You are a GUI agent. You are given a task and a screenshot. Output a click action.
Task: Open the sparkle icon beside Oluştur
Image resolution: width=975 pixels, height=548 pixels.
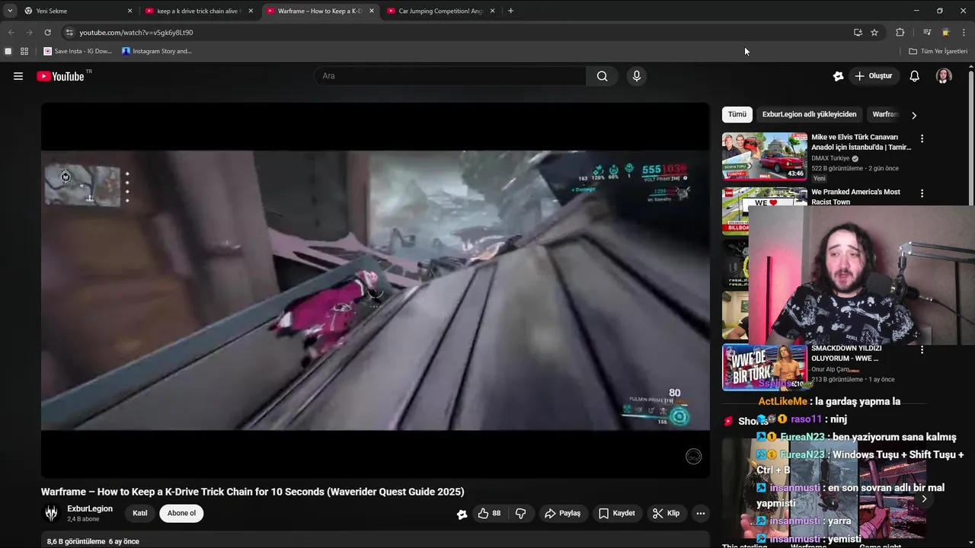tap(839, 76)
